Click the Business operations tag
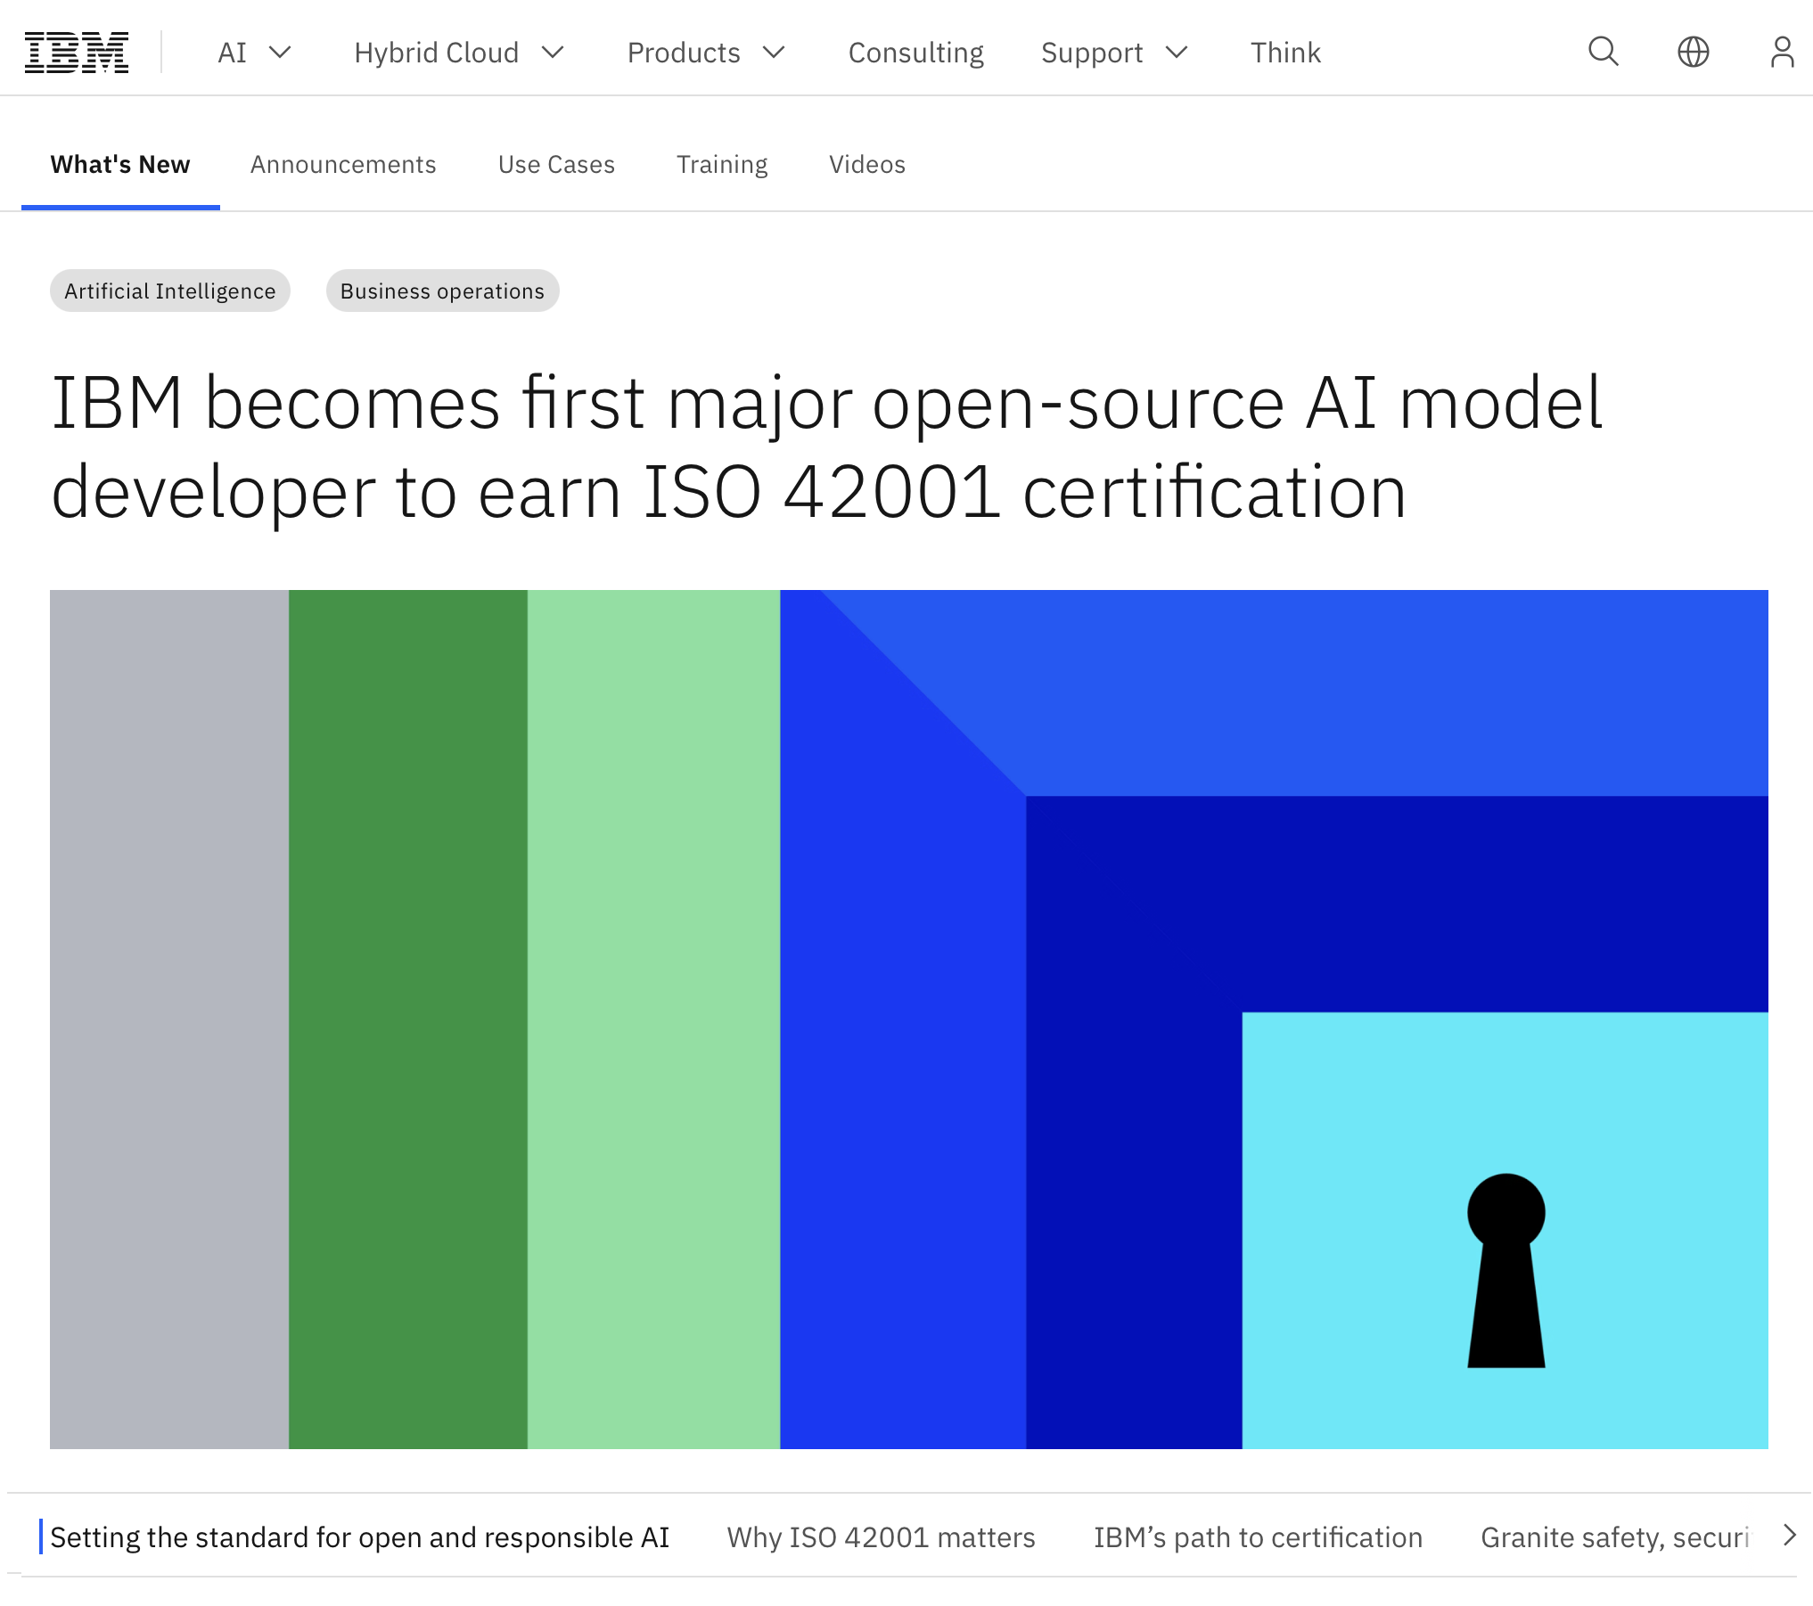Image resolution: width=1813 pixels, height=1606 pixels. (x=442, y=291)
